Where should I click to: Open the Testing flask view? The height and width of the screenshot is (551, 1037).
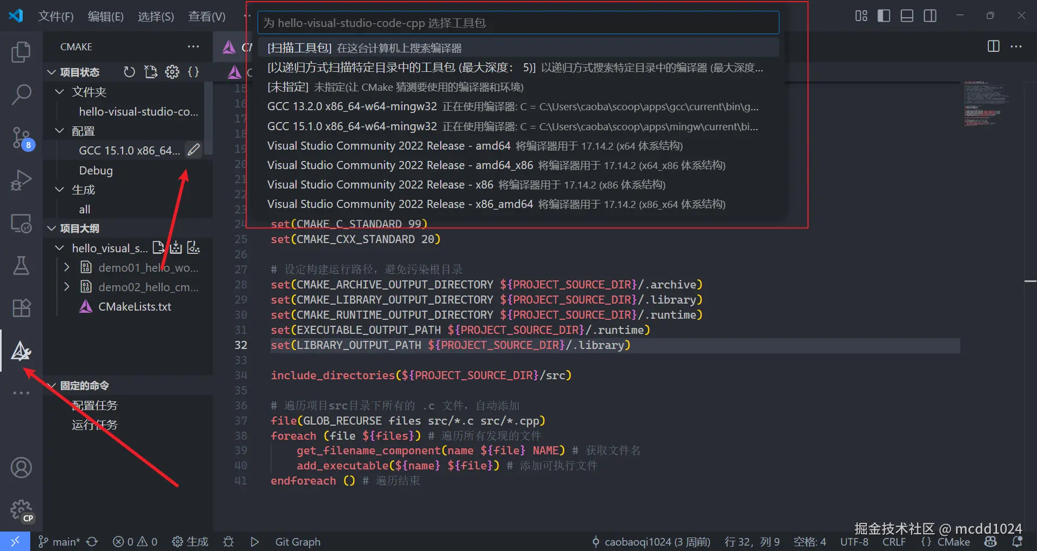[x=21, y=265]
